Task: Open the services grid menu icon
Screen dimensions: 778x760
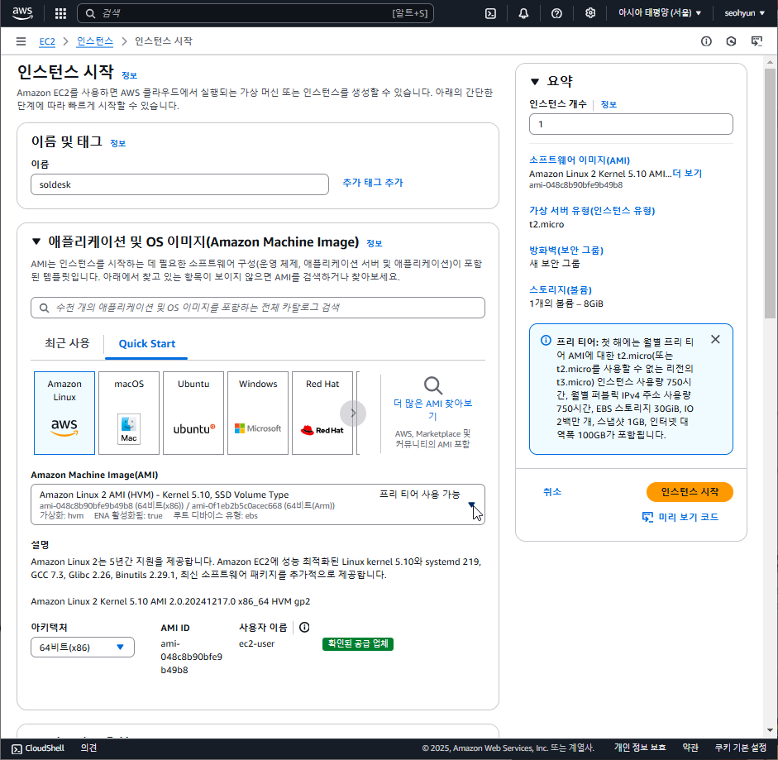Action: coord(60,13)
